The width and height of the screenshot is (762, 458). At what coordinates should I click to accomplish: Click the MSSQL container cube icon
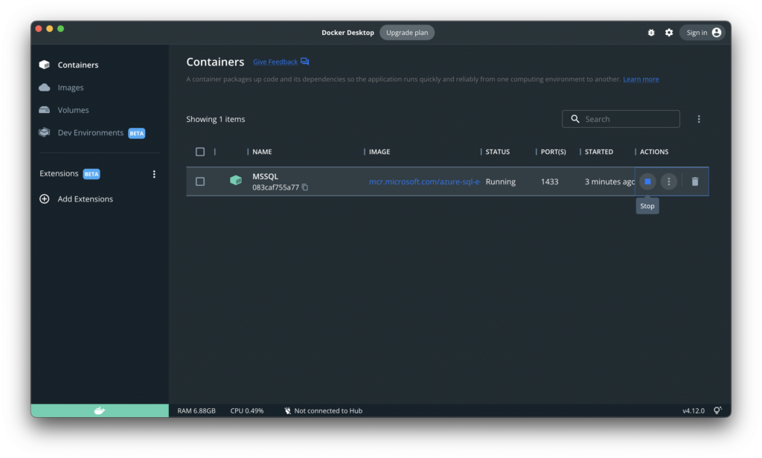tap(236, 181)
